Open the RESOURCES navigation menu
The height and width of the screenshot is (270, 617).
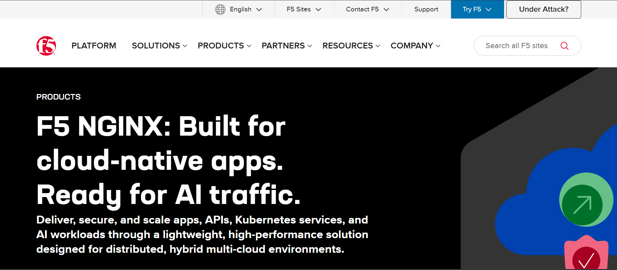click(348, 46)
